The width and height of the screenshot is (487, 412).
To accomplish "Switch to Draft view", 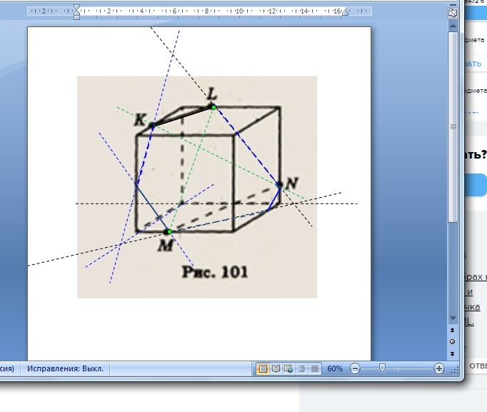I will pyautogui.click(x=313, y=369).
